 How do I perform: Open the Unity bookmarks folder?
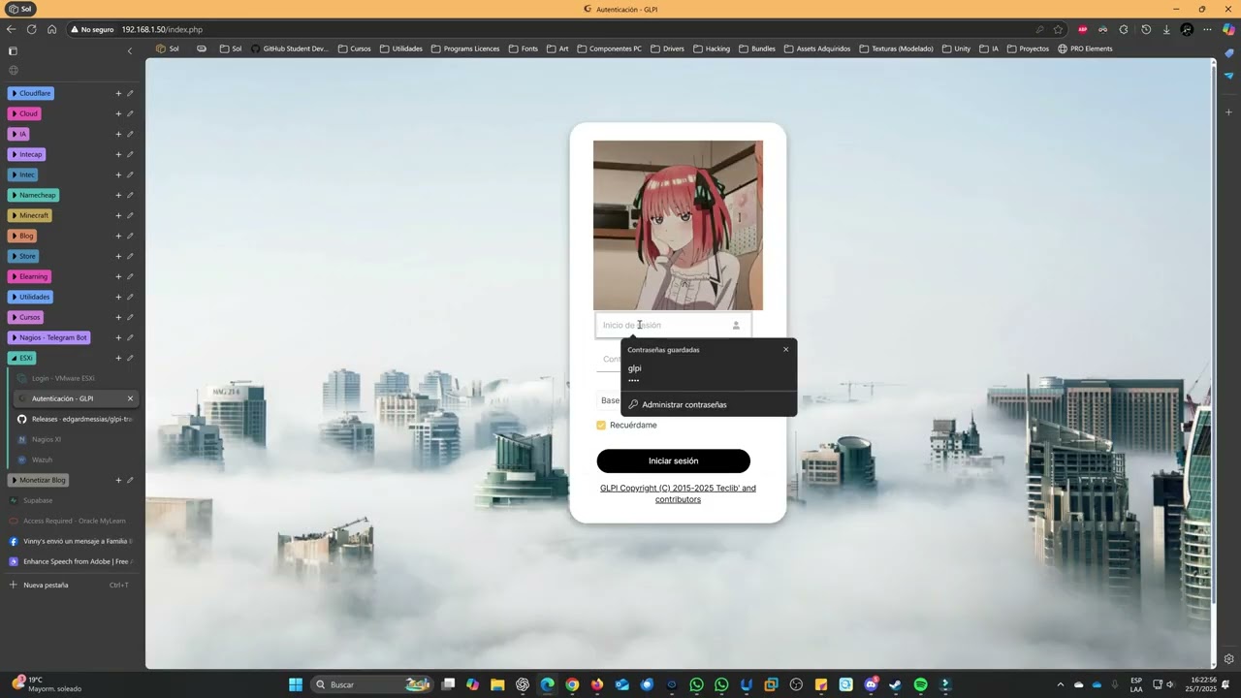point(956,48)
